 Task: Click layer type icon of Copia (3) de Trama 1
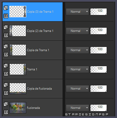click(x=6, y=8)
